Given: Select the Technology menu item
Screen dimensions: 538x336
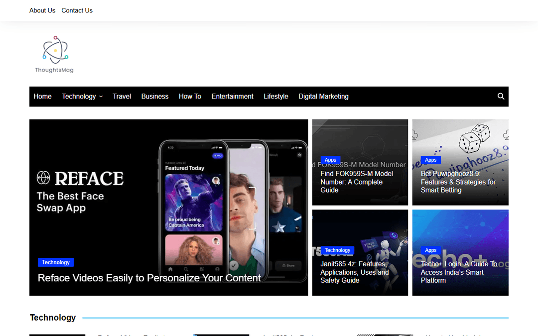Looking at the screenshot, I should (x=79, y=97).
